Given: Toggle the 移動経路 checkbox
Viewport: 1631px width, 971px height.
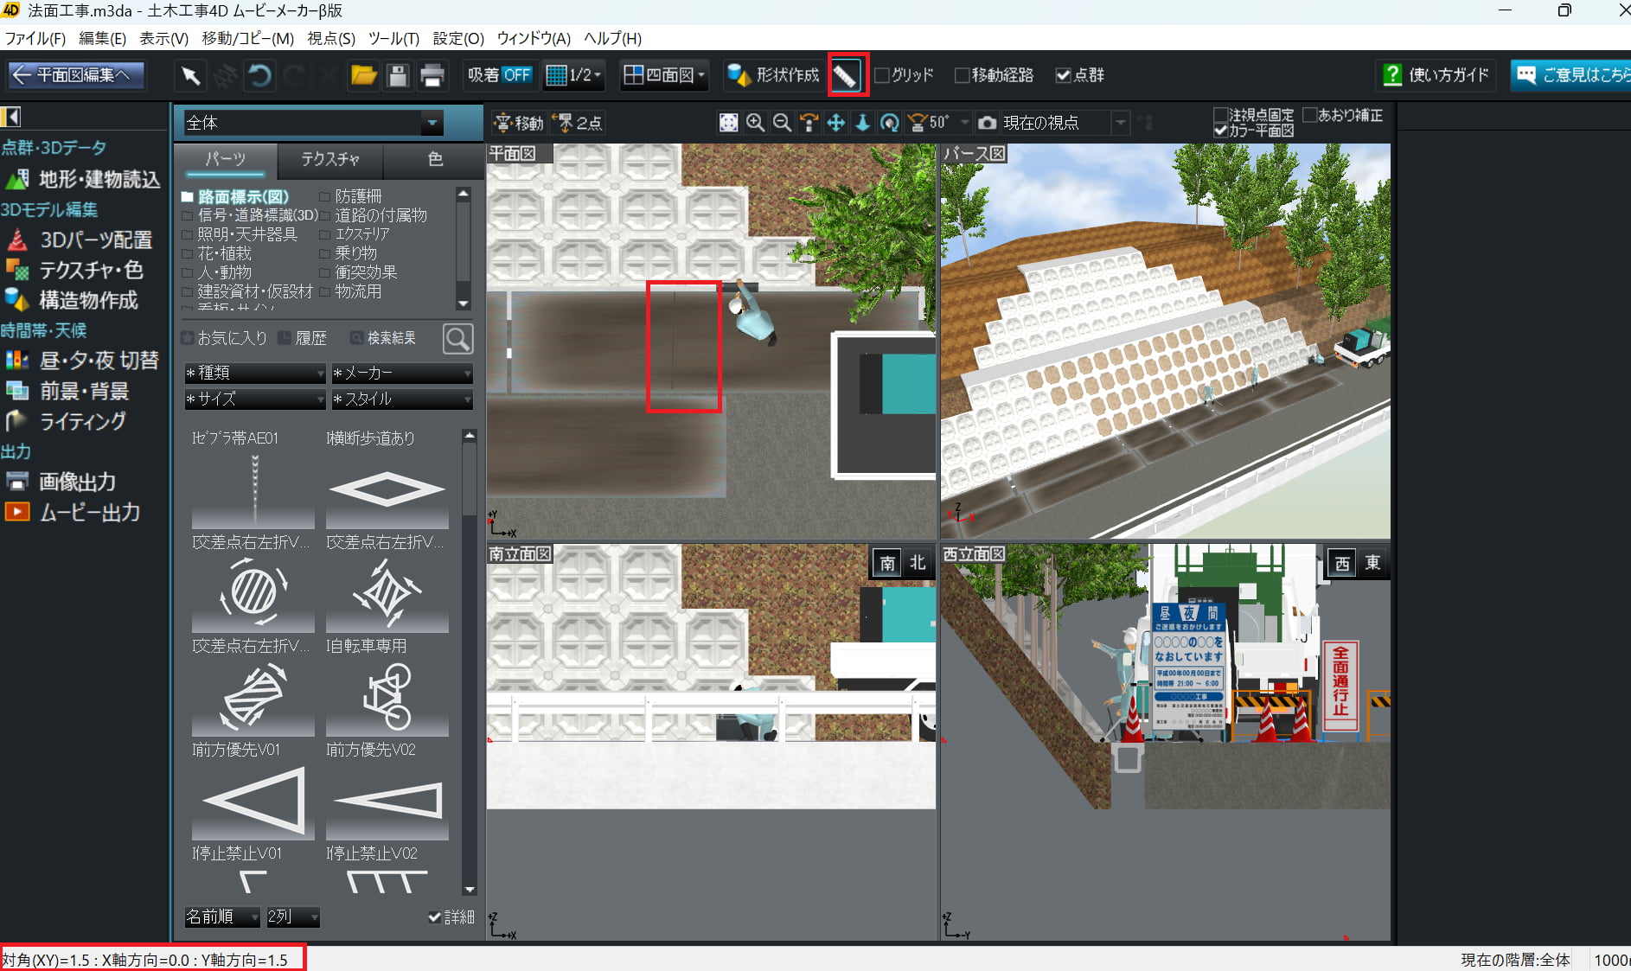Looking at the screenshot, I should point(962,76).
